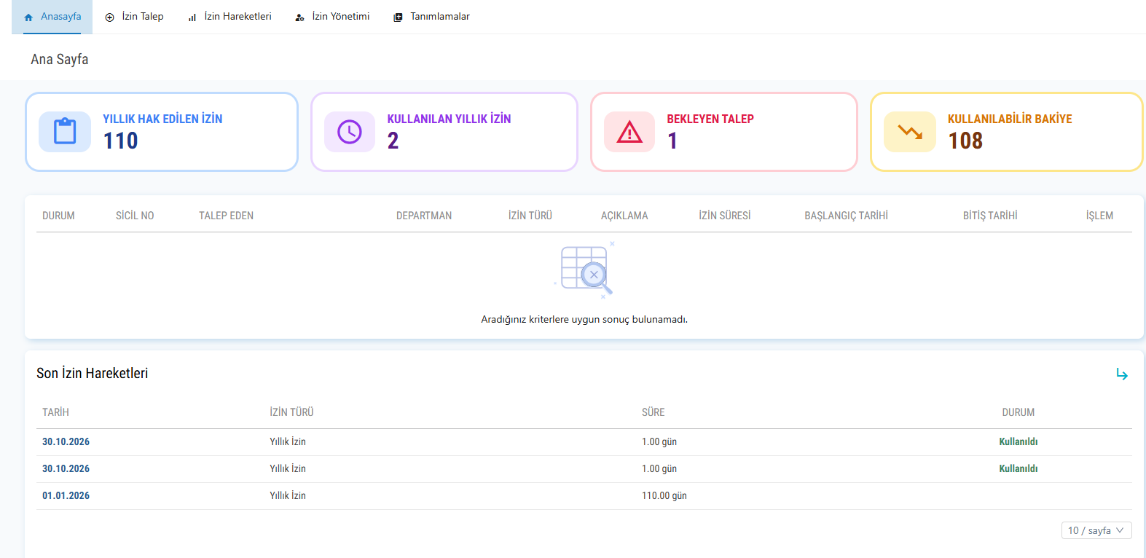
Task: Click the BİTİŞ TARİHİ column header
Action: [x=990, y=216]
